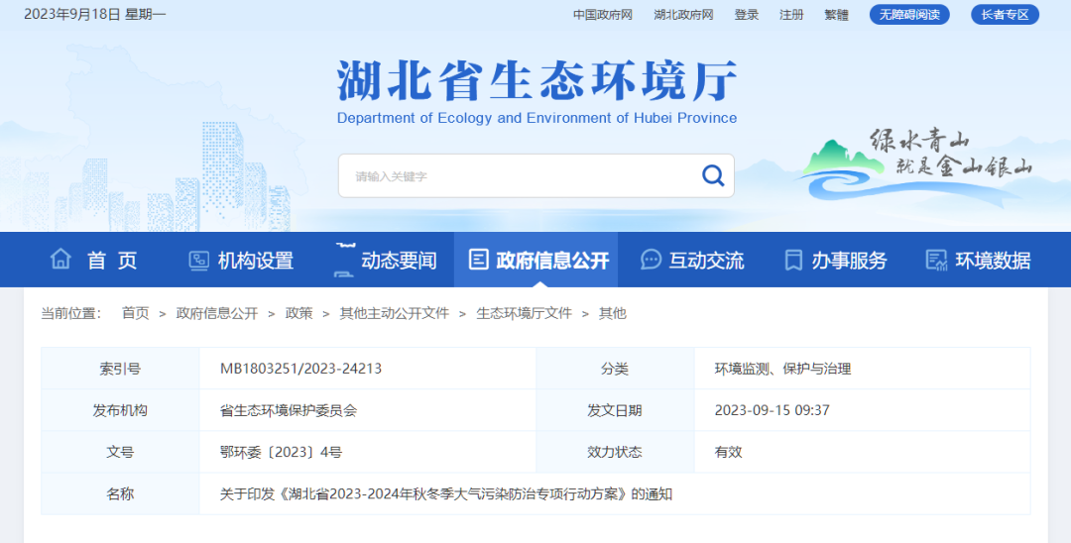Click the house icon beside 首页
The width and height of the screenshot is (1071, 543).
pos(60,260)
